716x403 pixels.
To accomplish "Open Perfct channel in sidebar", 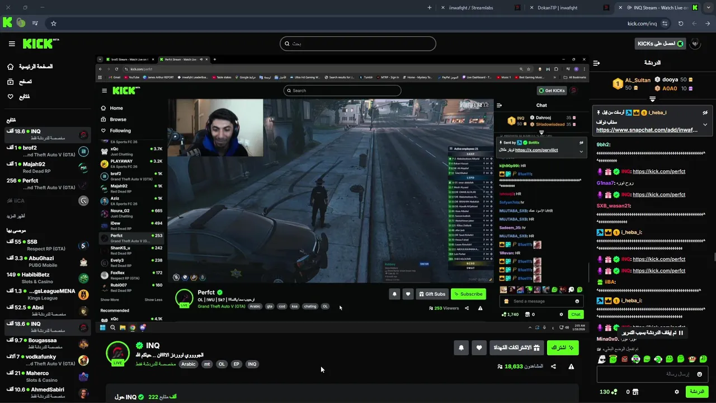I will pyautogui.click(x=47, y=184).
